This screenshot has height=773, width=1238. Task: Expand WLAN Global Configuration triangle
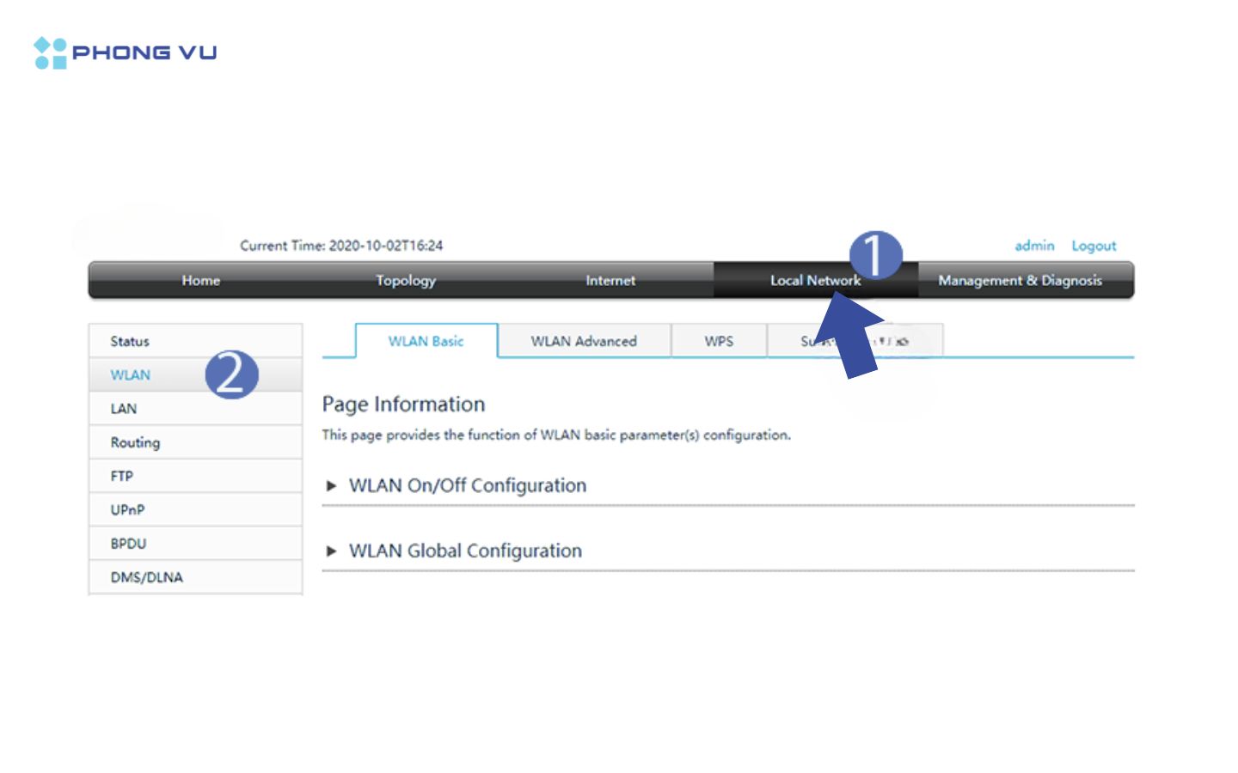point(331,551)
